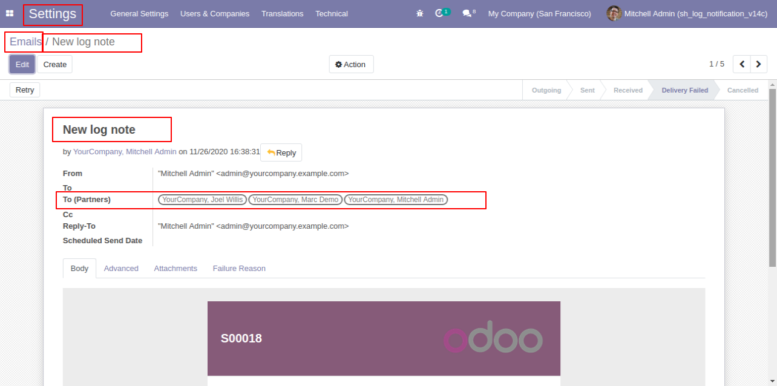Open Users & Companies menu

215,13
